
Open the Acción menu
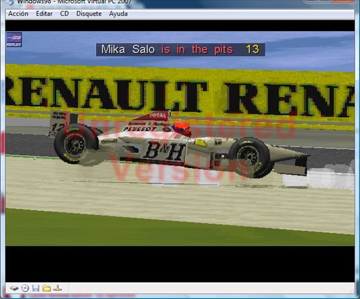[18, 14]
